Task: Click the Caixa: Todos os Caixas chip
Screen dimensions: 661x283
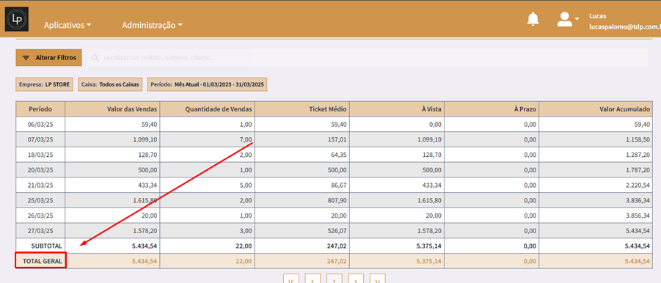Action: coord(111,84)
